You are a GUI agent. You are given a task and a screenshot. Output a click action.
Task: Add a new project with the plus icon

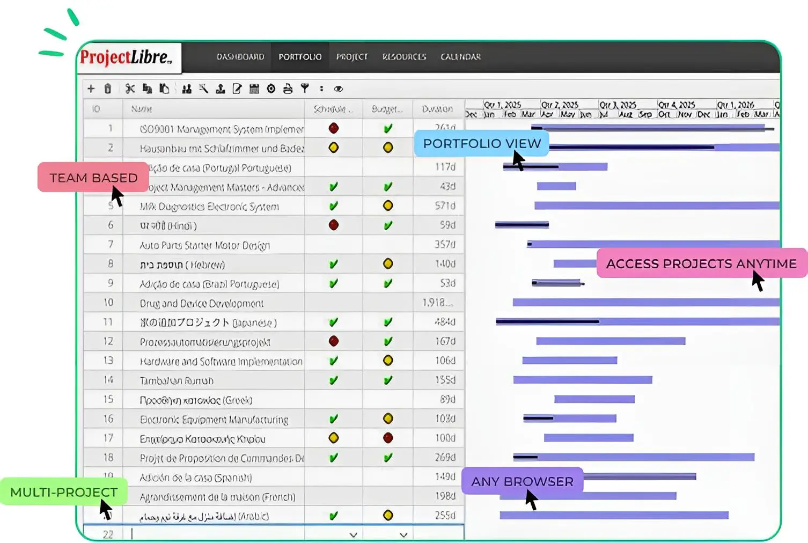tap(91, 89)
